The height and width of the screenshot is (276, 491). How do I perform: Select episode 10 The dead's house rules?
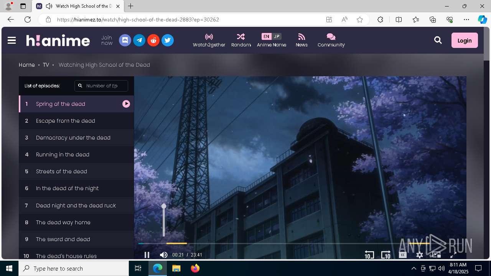pyautogui.click(x=76, y=254)
